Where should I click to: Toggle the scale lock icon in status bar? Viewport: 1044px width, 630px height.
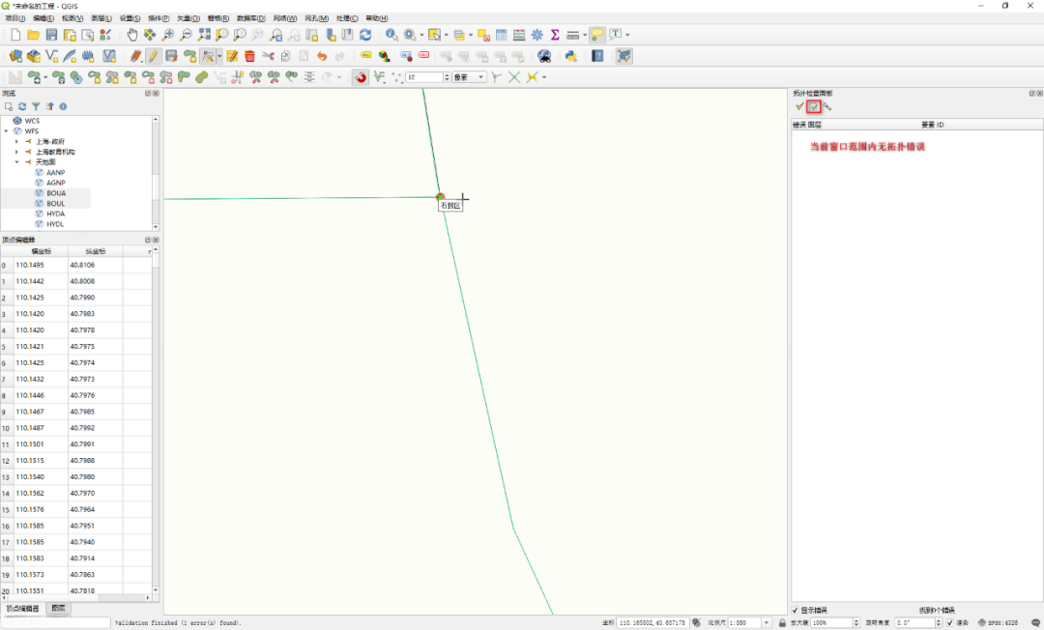781,623
